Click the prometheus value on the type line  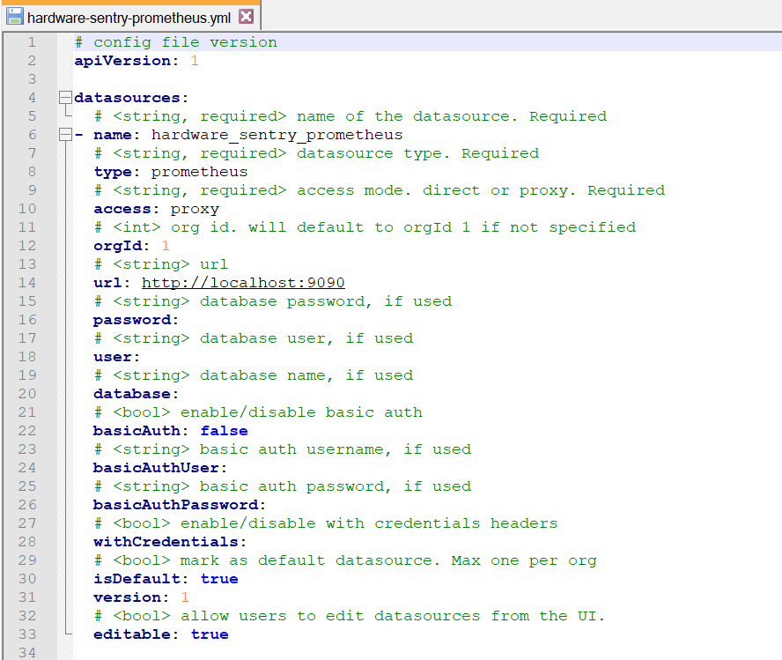coord(199,171)
